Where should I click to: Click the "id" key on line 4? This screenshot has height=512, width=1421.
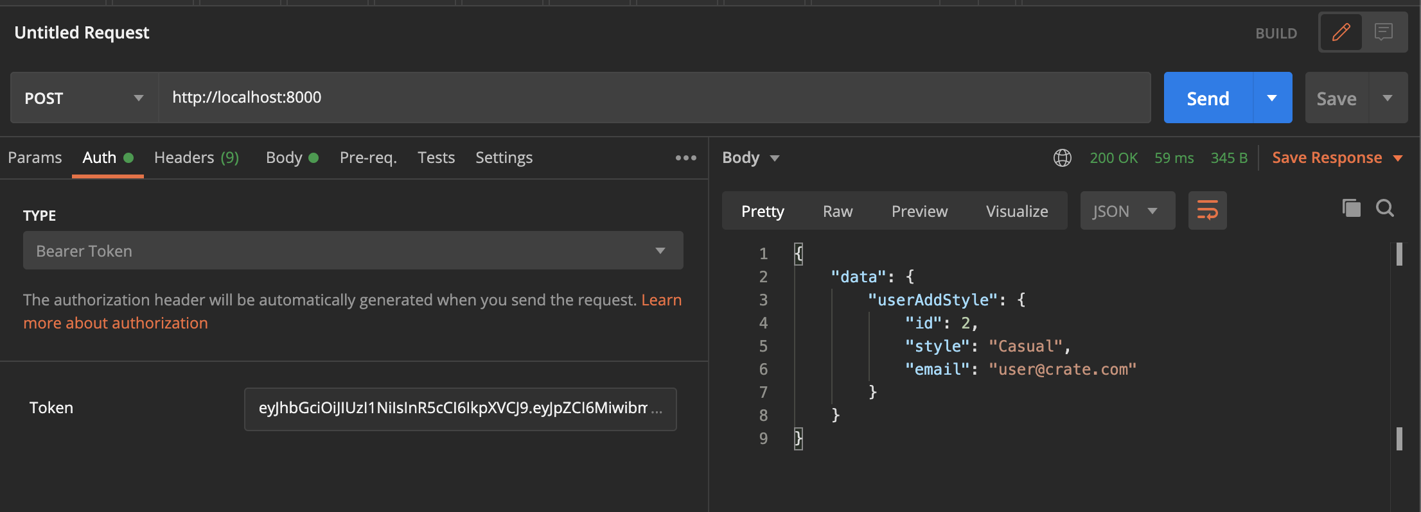pyautogui.click(x=923, y=323)
